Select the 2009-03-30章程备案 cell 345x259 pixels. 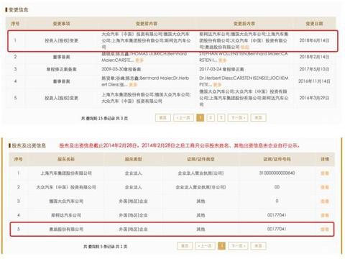[121, 69]
